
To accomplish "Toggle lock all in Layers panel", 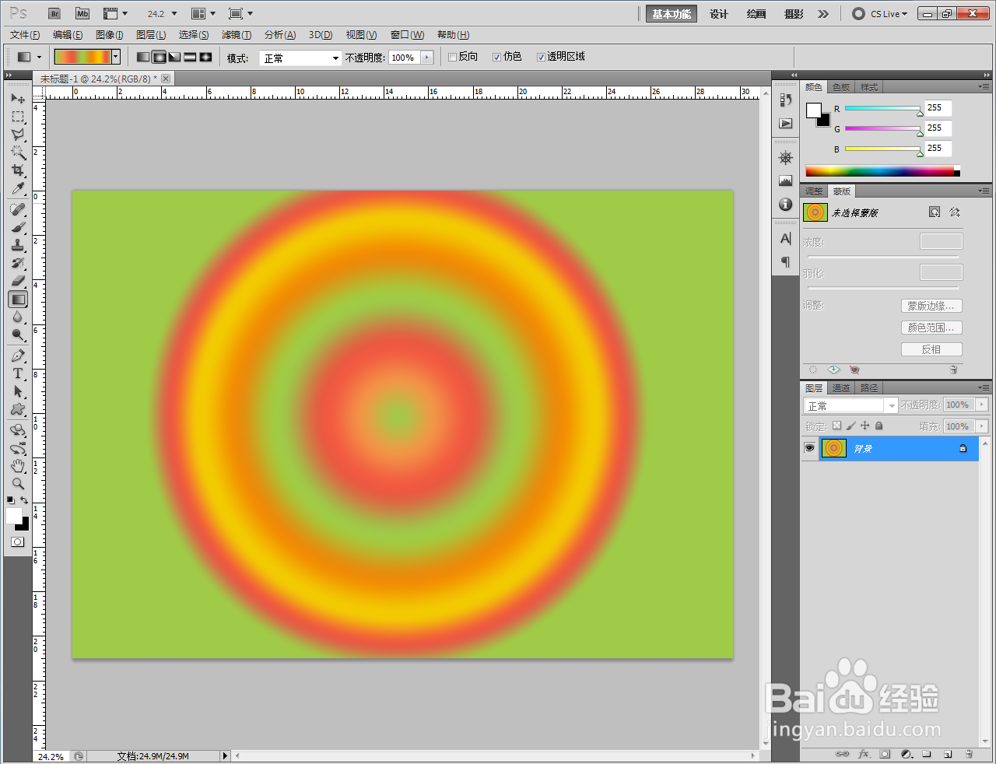I will coord(879,426).
